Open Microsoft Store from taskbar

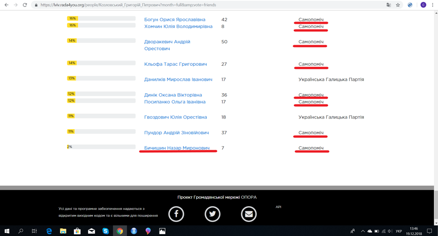(x=77, y=231)
